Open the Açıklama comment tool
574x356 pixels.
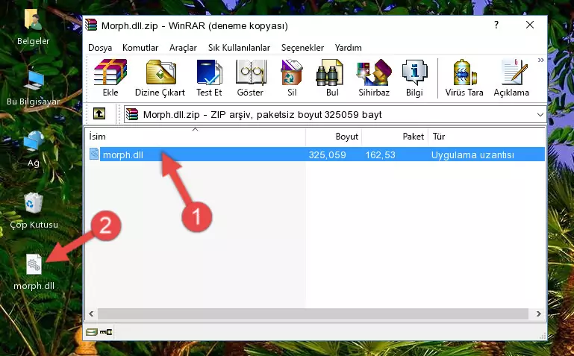pos(511,78)
